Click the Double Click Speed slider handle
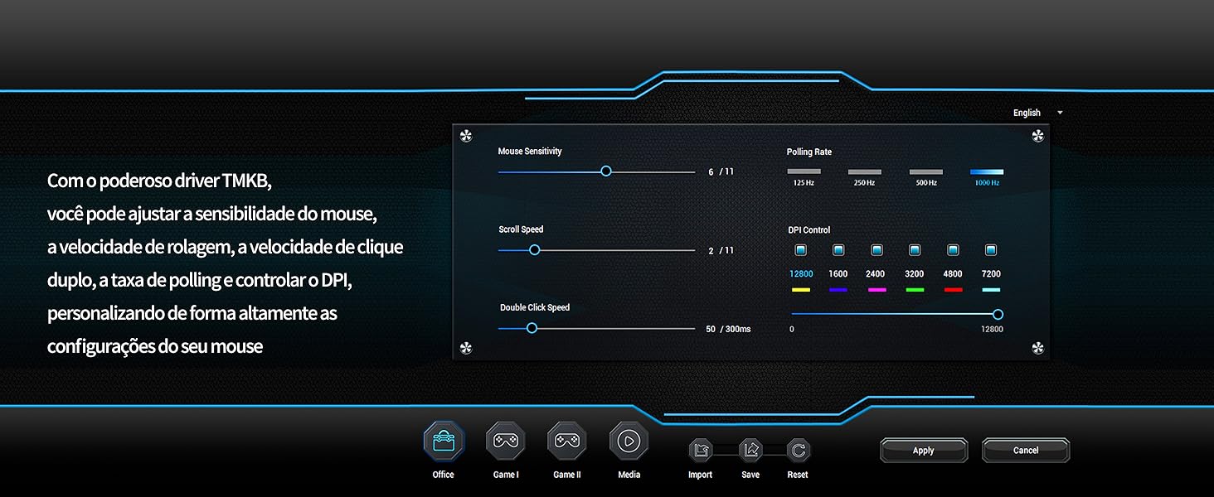Viewport: 1214px width, 497px height. (532, 328)
